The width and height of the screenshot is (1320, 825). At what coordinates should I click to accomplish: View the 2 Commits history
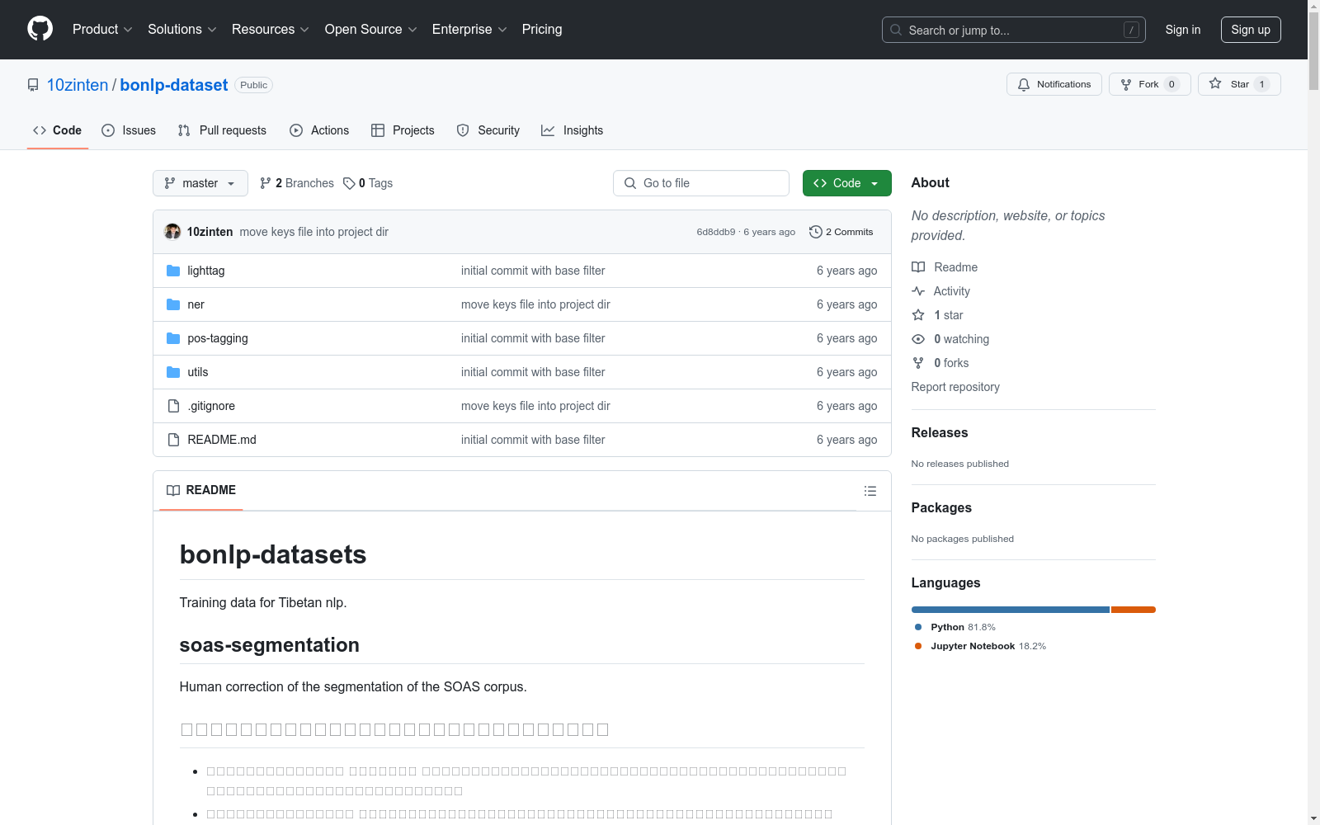[x=841, y=232]
